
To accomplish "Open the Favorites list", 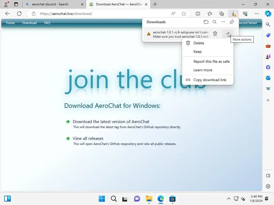I will point(210,14).
